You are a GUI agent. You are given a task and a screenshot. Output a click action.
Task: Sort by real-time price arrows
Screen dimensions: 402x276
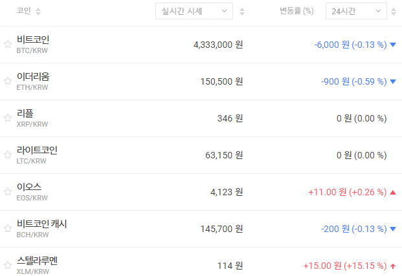(x=242, y=12)
